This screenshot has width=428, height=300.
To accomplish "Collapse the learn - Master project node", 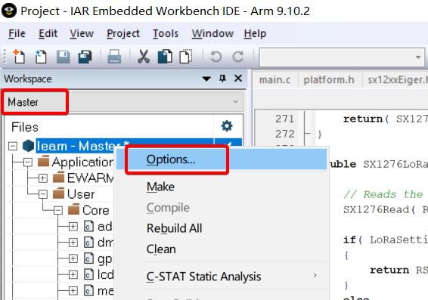I will tap(13, 146).
